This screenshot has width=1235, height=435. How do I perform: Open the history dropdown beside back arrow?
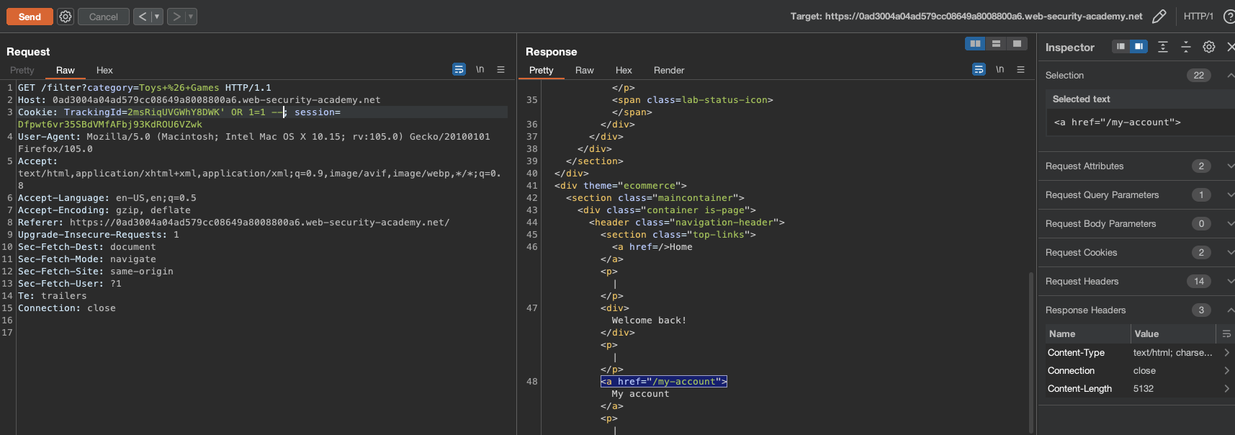[157, 17]
